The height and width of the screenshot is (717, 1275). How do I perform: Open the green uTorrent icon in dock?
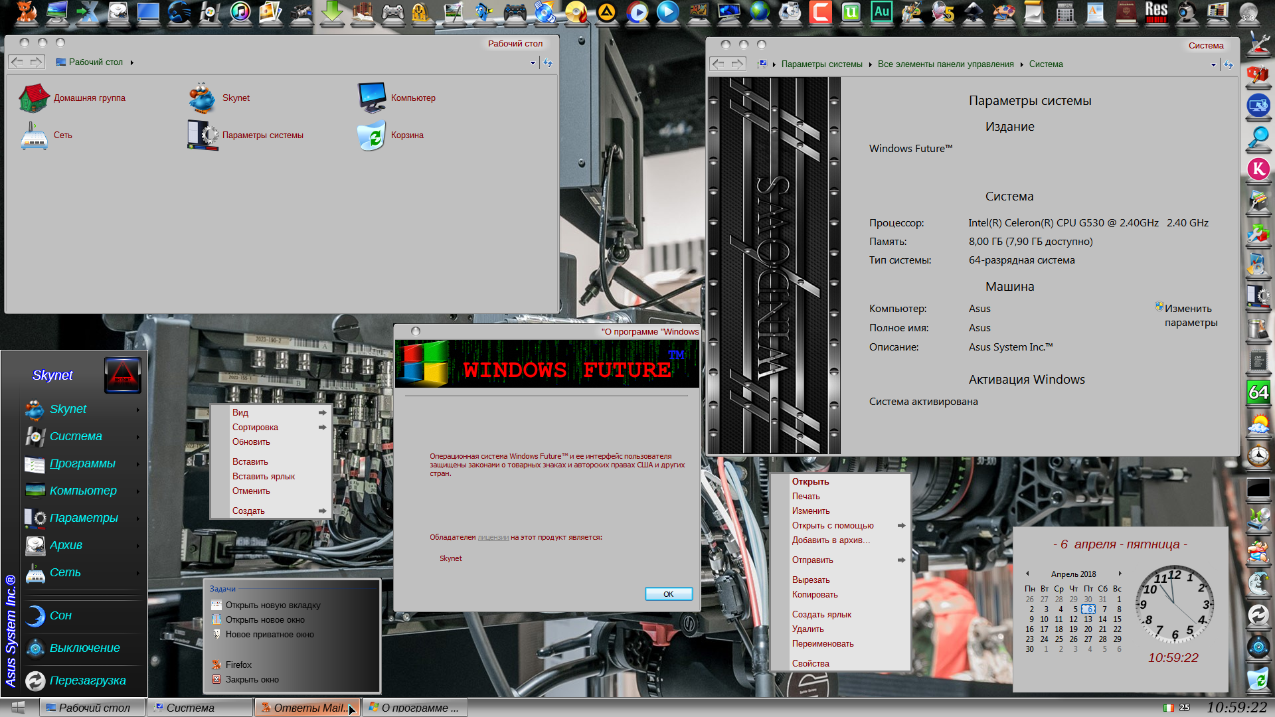pyautogui.click(x=851, y=12)
